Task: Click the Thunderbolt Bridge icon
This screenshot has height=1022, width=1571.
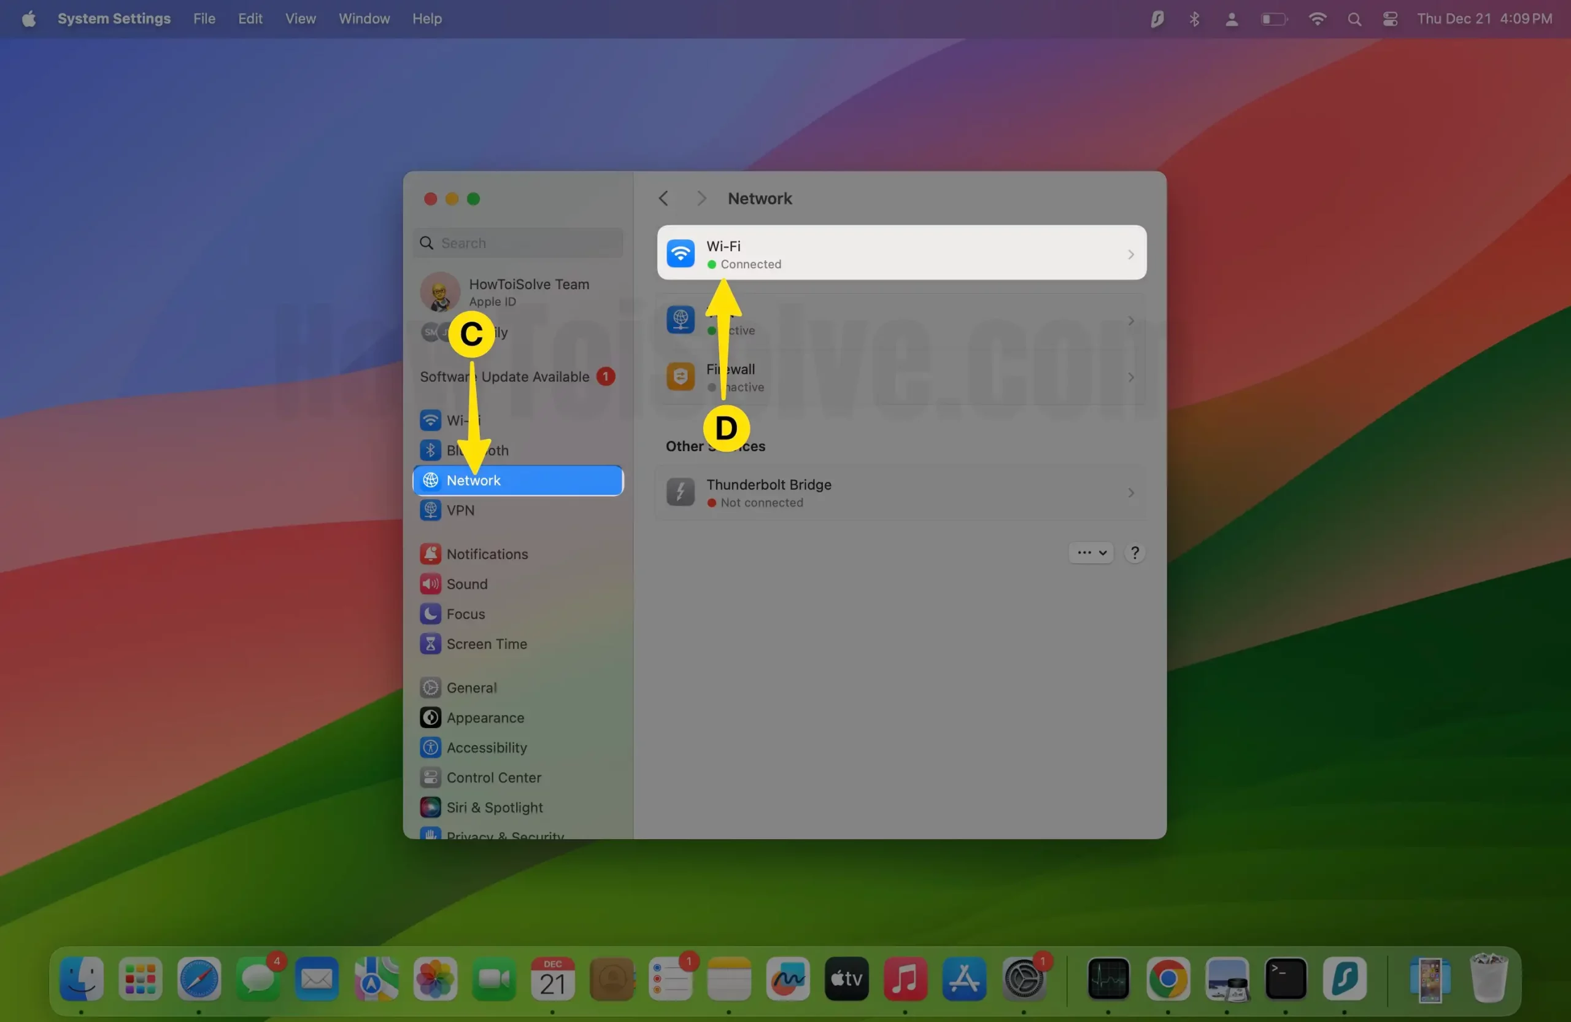Action: click(x=680, y=493)
